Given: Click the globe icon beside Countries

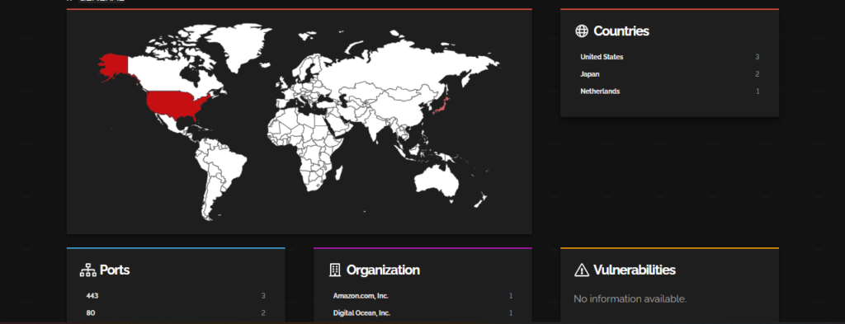Looking at the screenshot, I should (582, 31).
